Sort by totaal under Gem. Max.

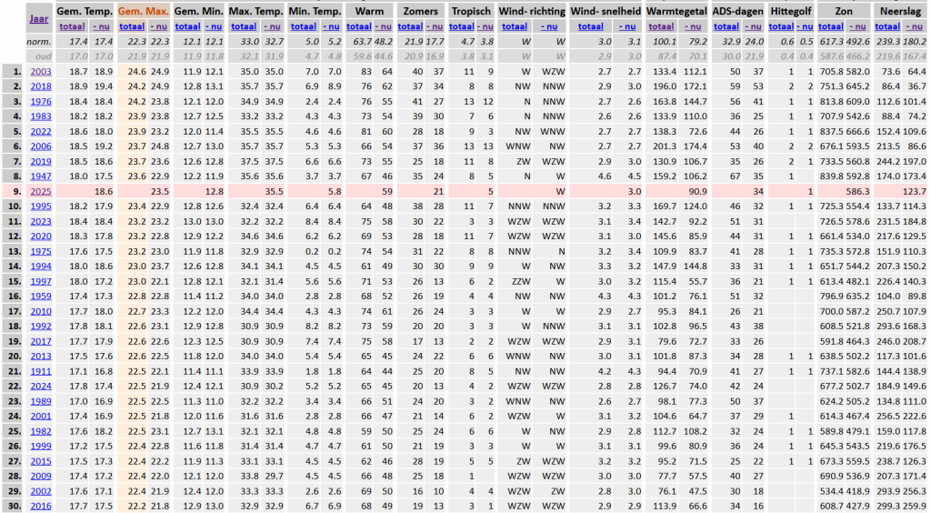tap(132, 26)
